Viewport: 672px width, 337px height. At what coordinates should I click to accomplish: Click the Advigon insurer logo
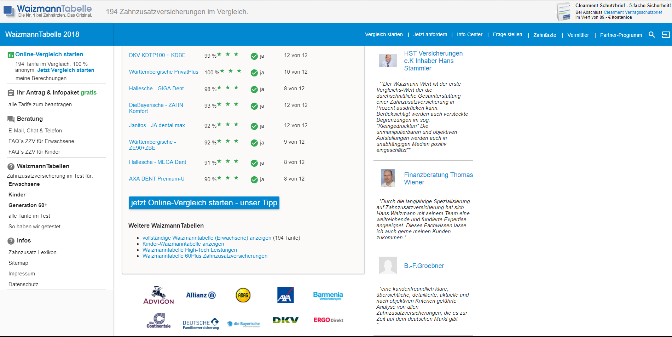158,295
